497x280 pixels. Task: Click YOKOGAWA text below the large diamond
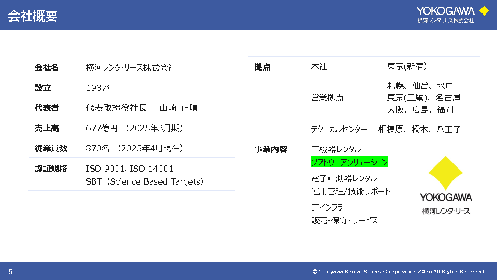click(x=446, y=198)
